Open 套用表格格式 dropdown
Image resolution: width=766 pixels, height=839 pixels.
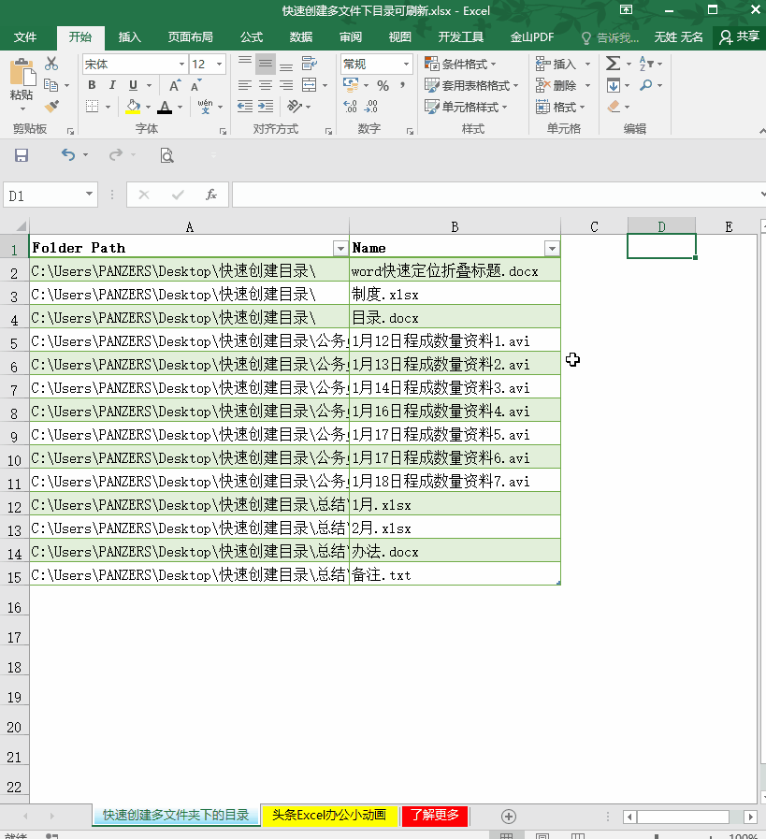(x=471, y=86)
